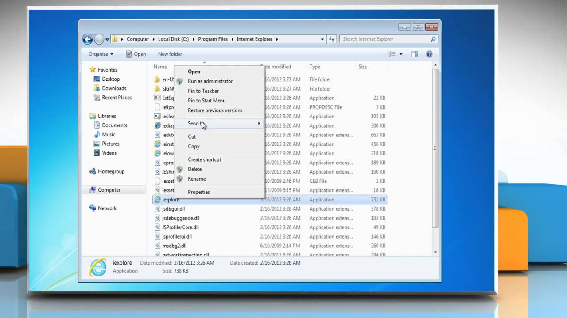Navigate to Program Files via the breadcrumb

point(213,39)
